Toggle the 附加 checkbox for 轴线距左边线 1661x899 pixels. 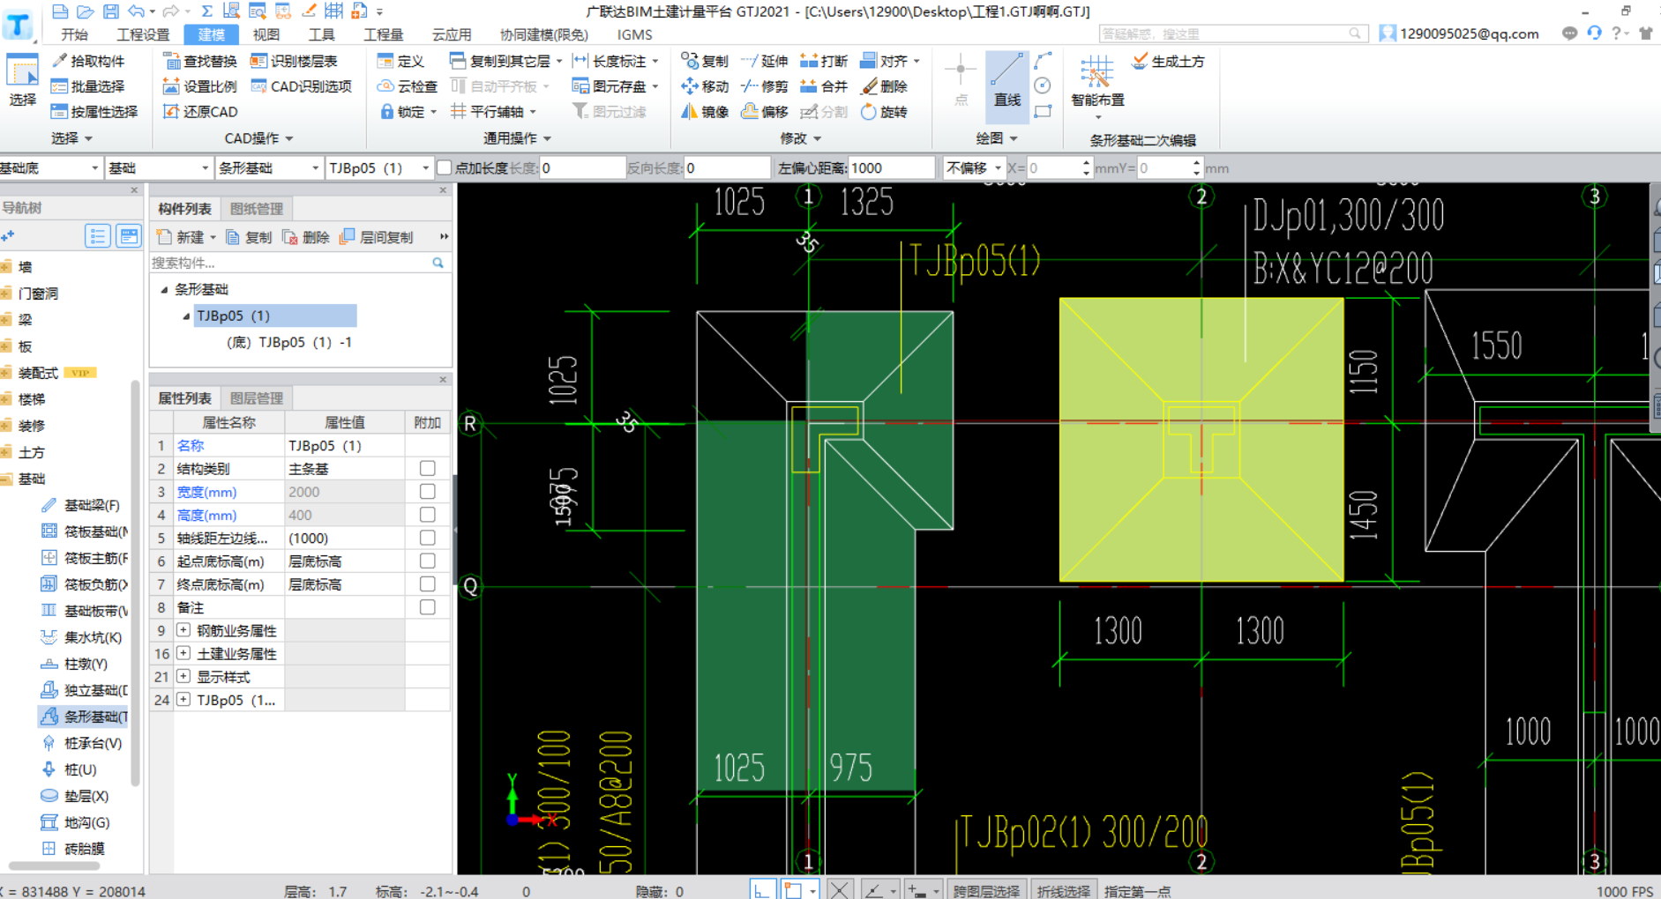pos(428,537)
